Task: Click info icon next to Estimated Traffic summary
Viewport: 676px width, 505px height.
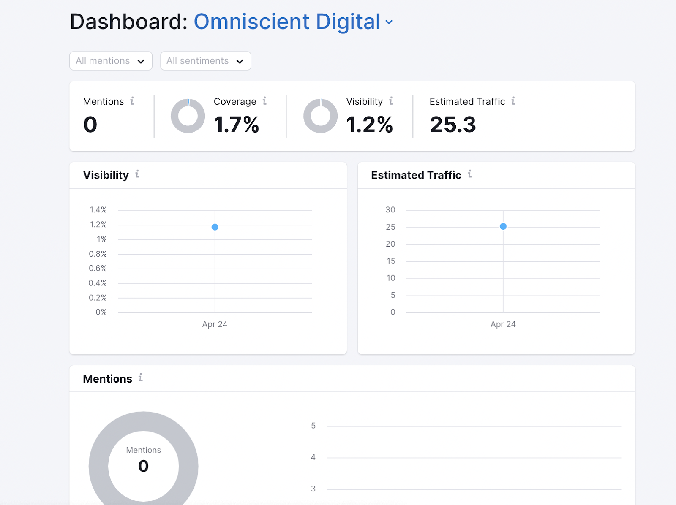Action: [513, 101]
